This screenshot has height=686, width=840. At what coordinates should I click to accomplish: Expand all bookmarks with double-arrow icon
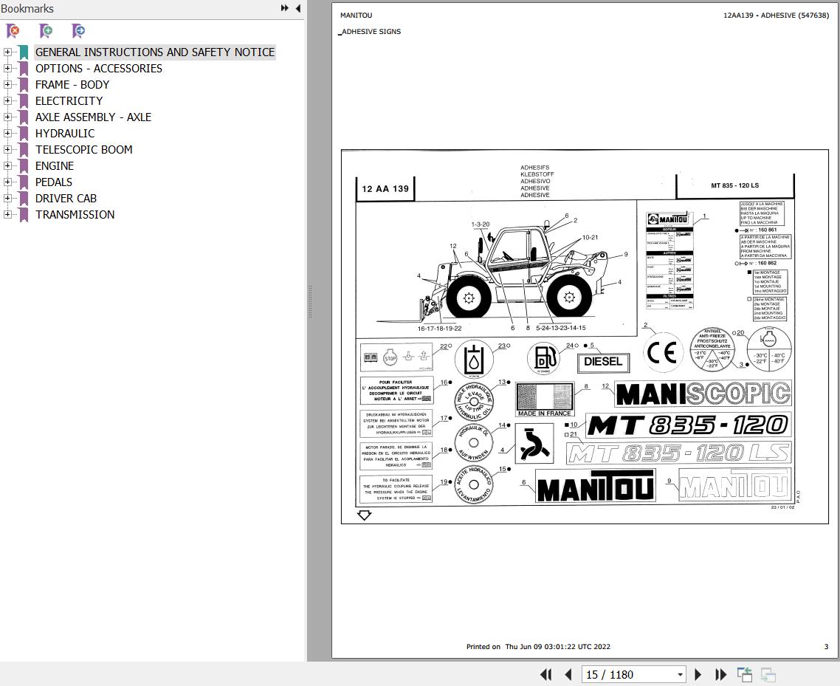click(x=284, y=8)
